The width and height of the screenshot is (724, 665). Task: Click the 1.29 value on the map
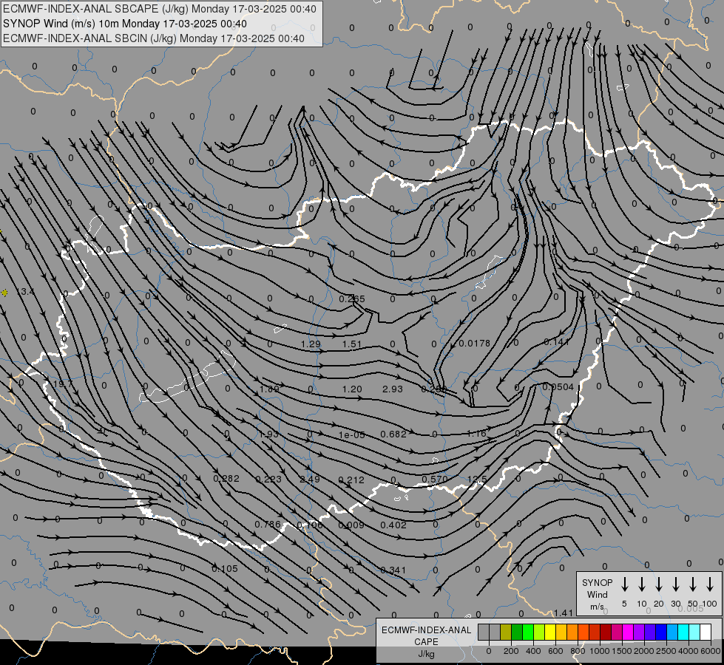(311, 344)
